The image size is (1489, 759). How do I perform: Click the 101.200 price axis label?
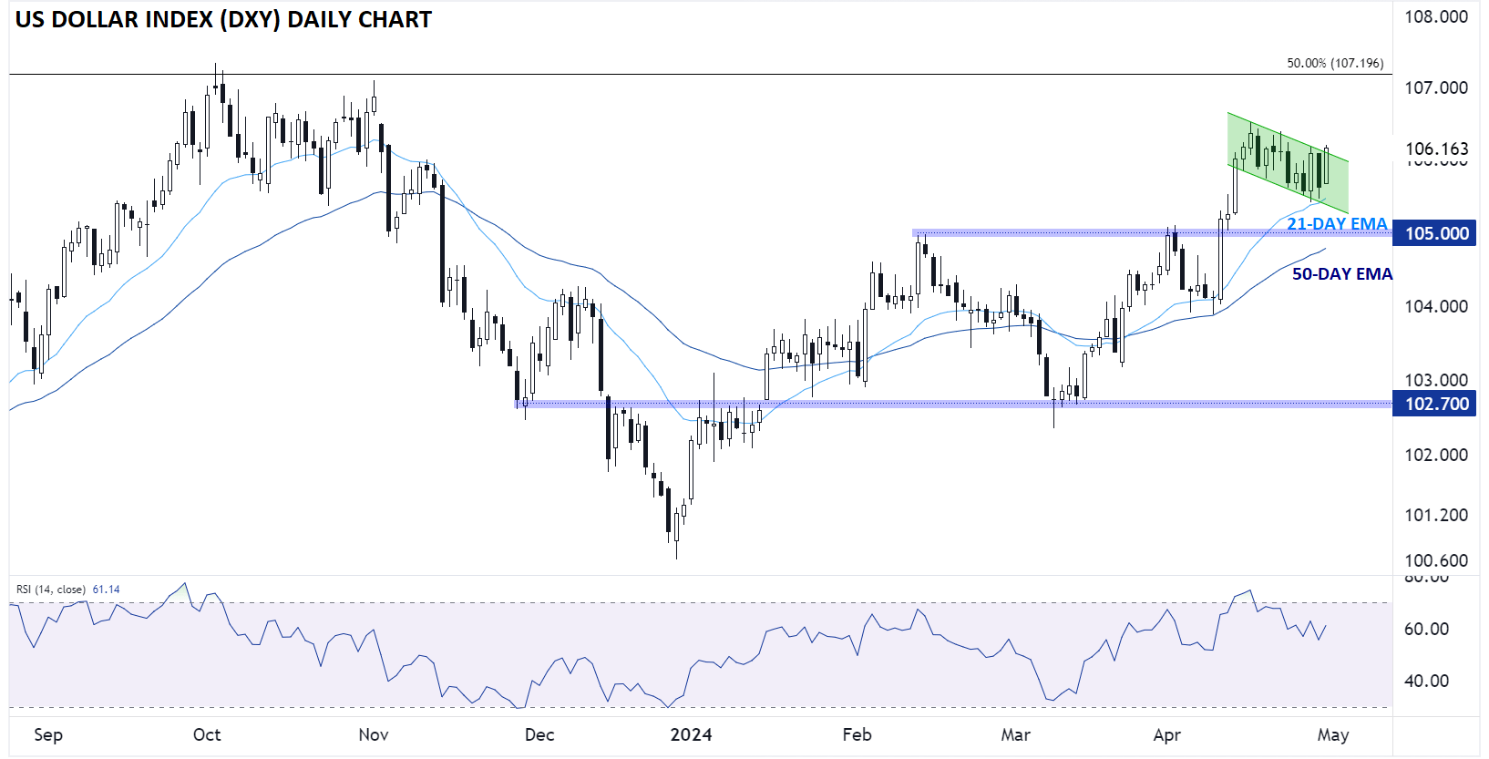(x=1436, y=515)
